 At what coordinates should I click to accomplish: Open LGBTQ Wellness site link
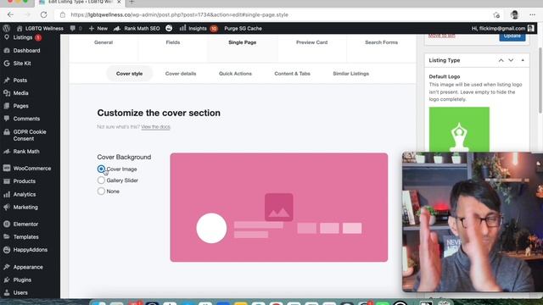pyautogui.click(x=40, y=28)
